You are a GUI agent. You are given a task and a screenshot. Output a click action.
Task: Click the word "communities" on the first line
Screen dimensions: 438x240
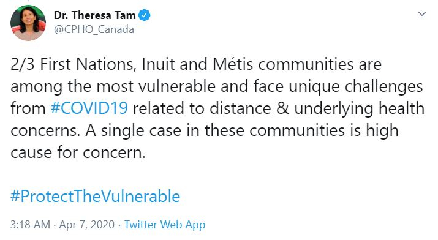(306, 64)
